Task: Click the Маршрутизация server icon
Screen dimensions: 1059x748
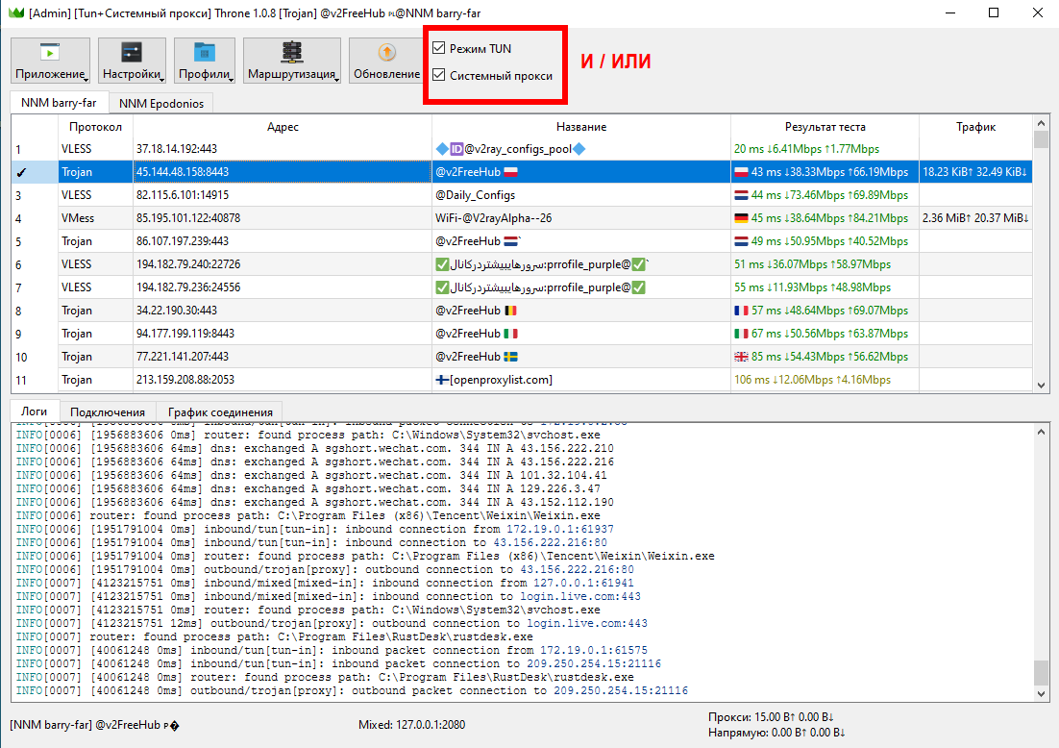Action: (x=291, y=53)
